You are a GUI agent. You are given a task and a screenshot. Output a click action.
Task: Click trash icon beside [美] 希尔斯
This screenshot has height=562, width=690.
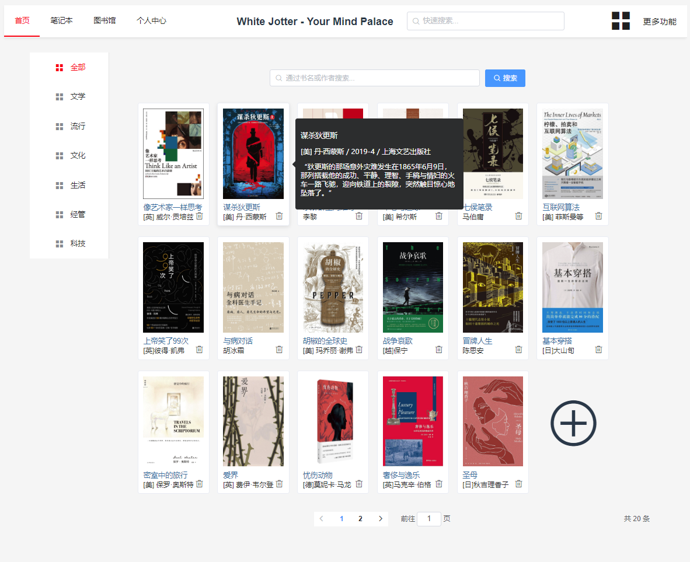pos(439,216)
